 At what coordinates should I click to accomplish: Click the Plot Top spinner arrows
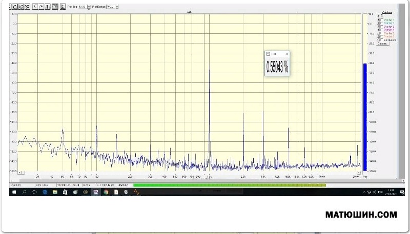(89, 7)
